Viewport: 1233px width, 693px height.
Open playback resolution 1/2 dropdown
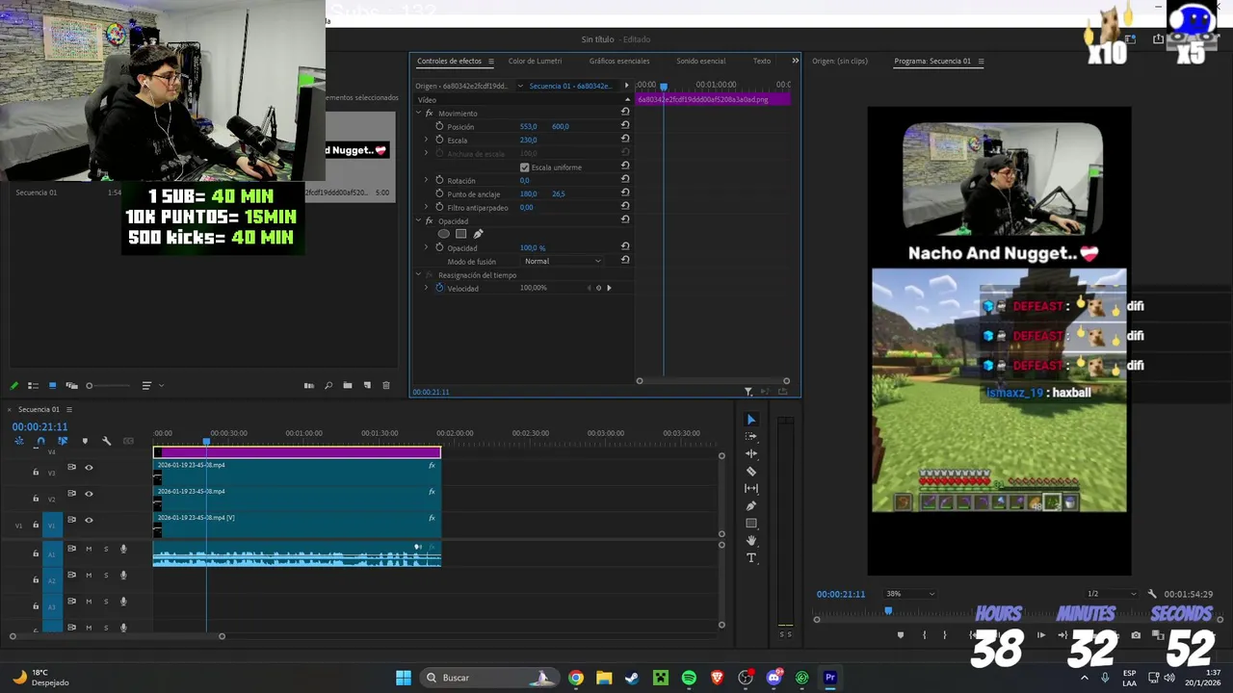(x=1112, y=594)
